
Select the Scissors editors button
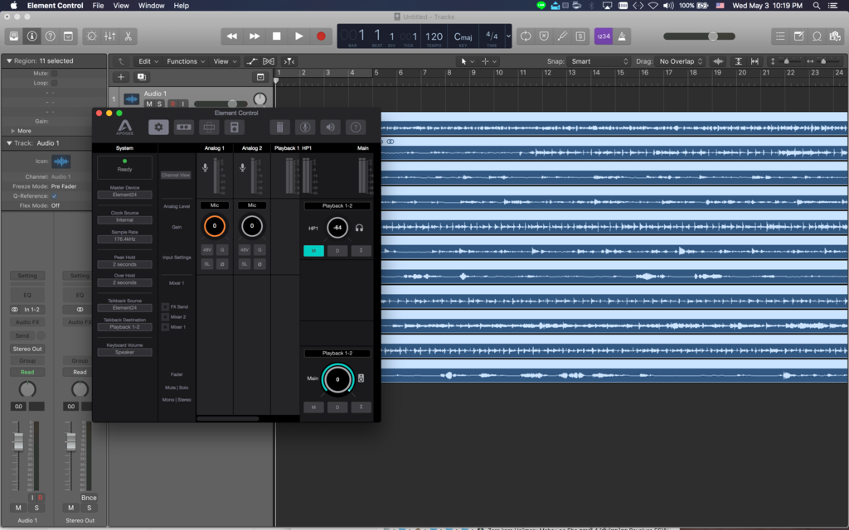129,36
